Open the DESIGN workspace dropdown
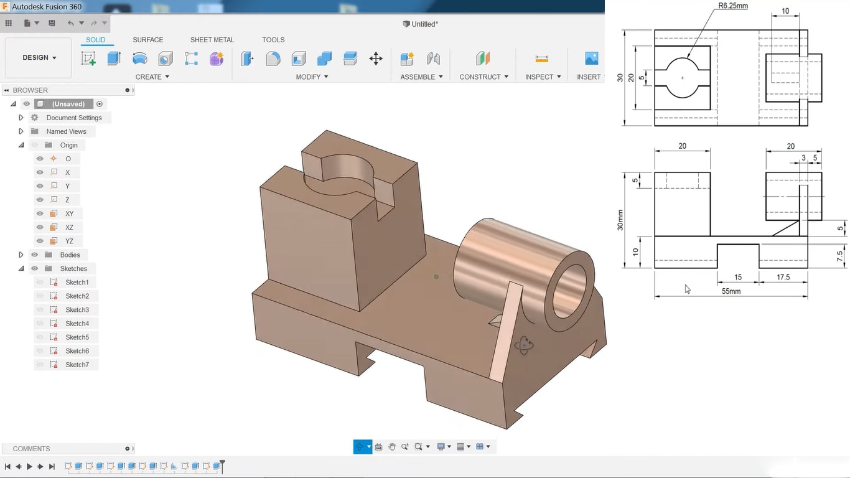Image resolution: width=850 pixels, height=478 pixels. (x=40, y=57)
